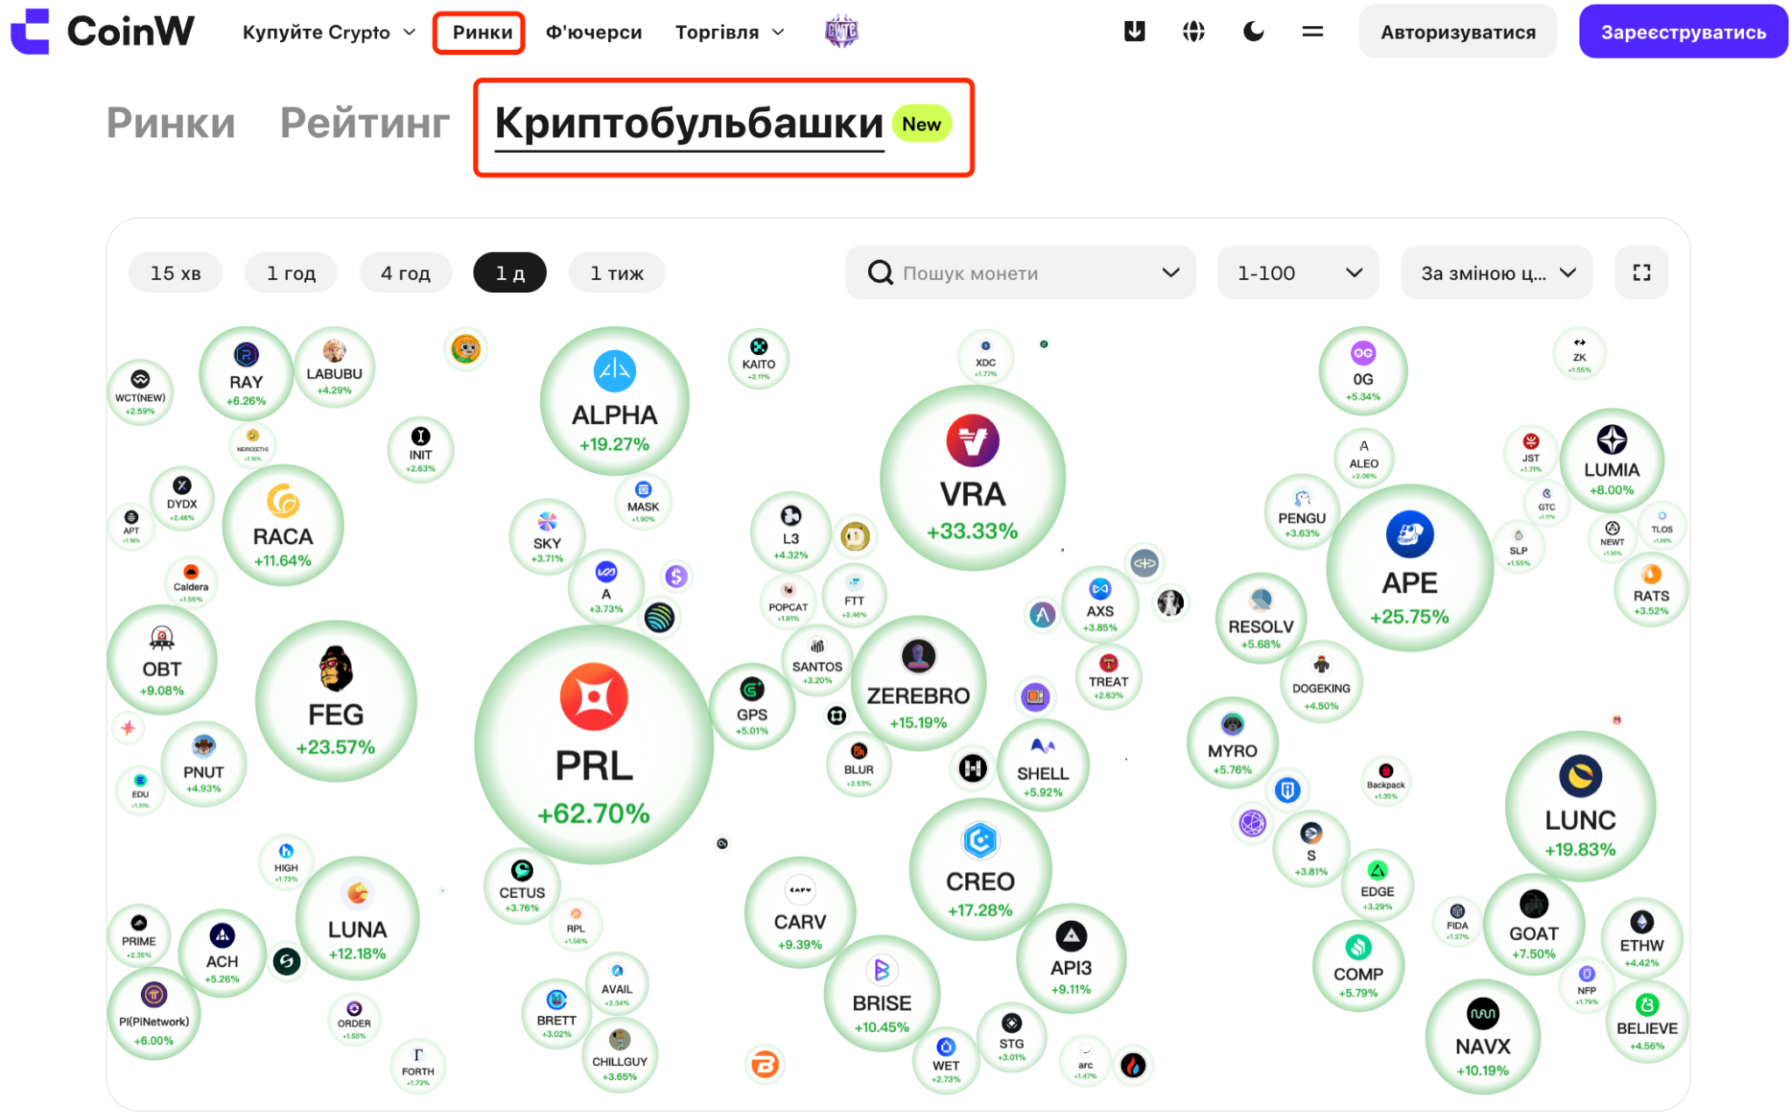The width and height of the screenshot is (1792, 1115).
Task: Expand coin search dropdown chevron
Action: (1171, 273)
